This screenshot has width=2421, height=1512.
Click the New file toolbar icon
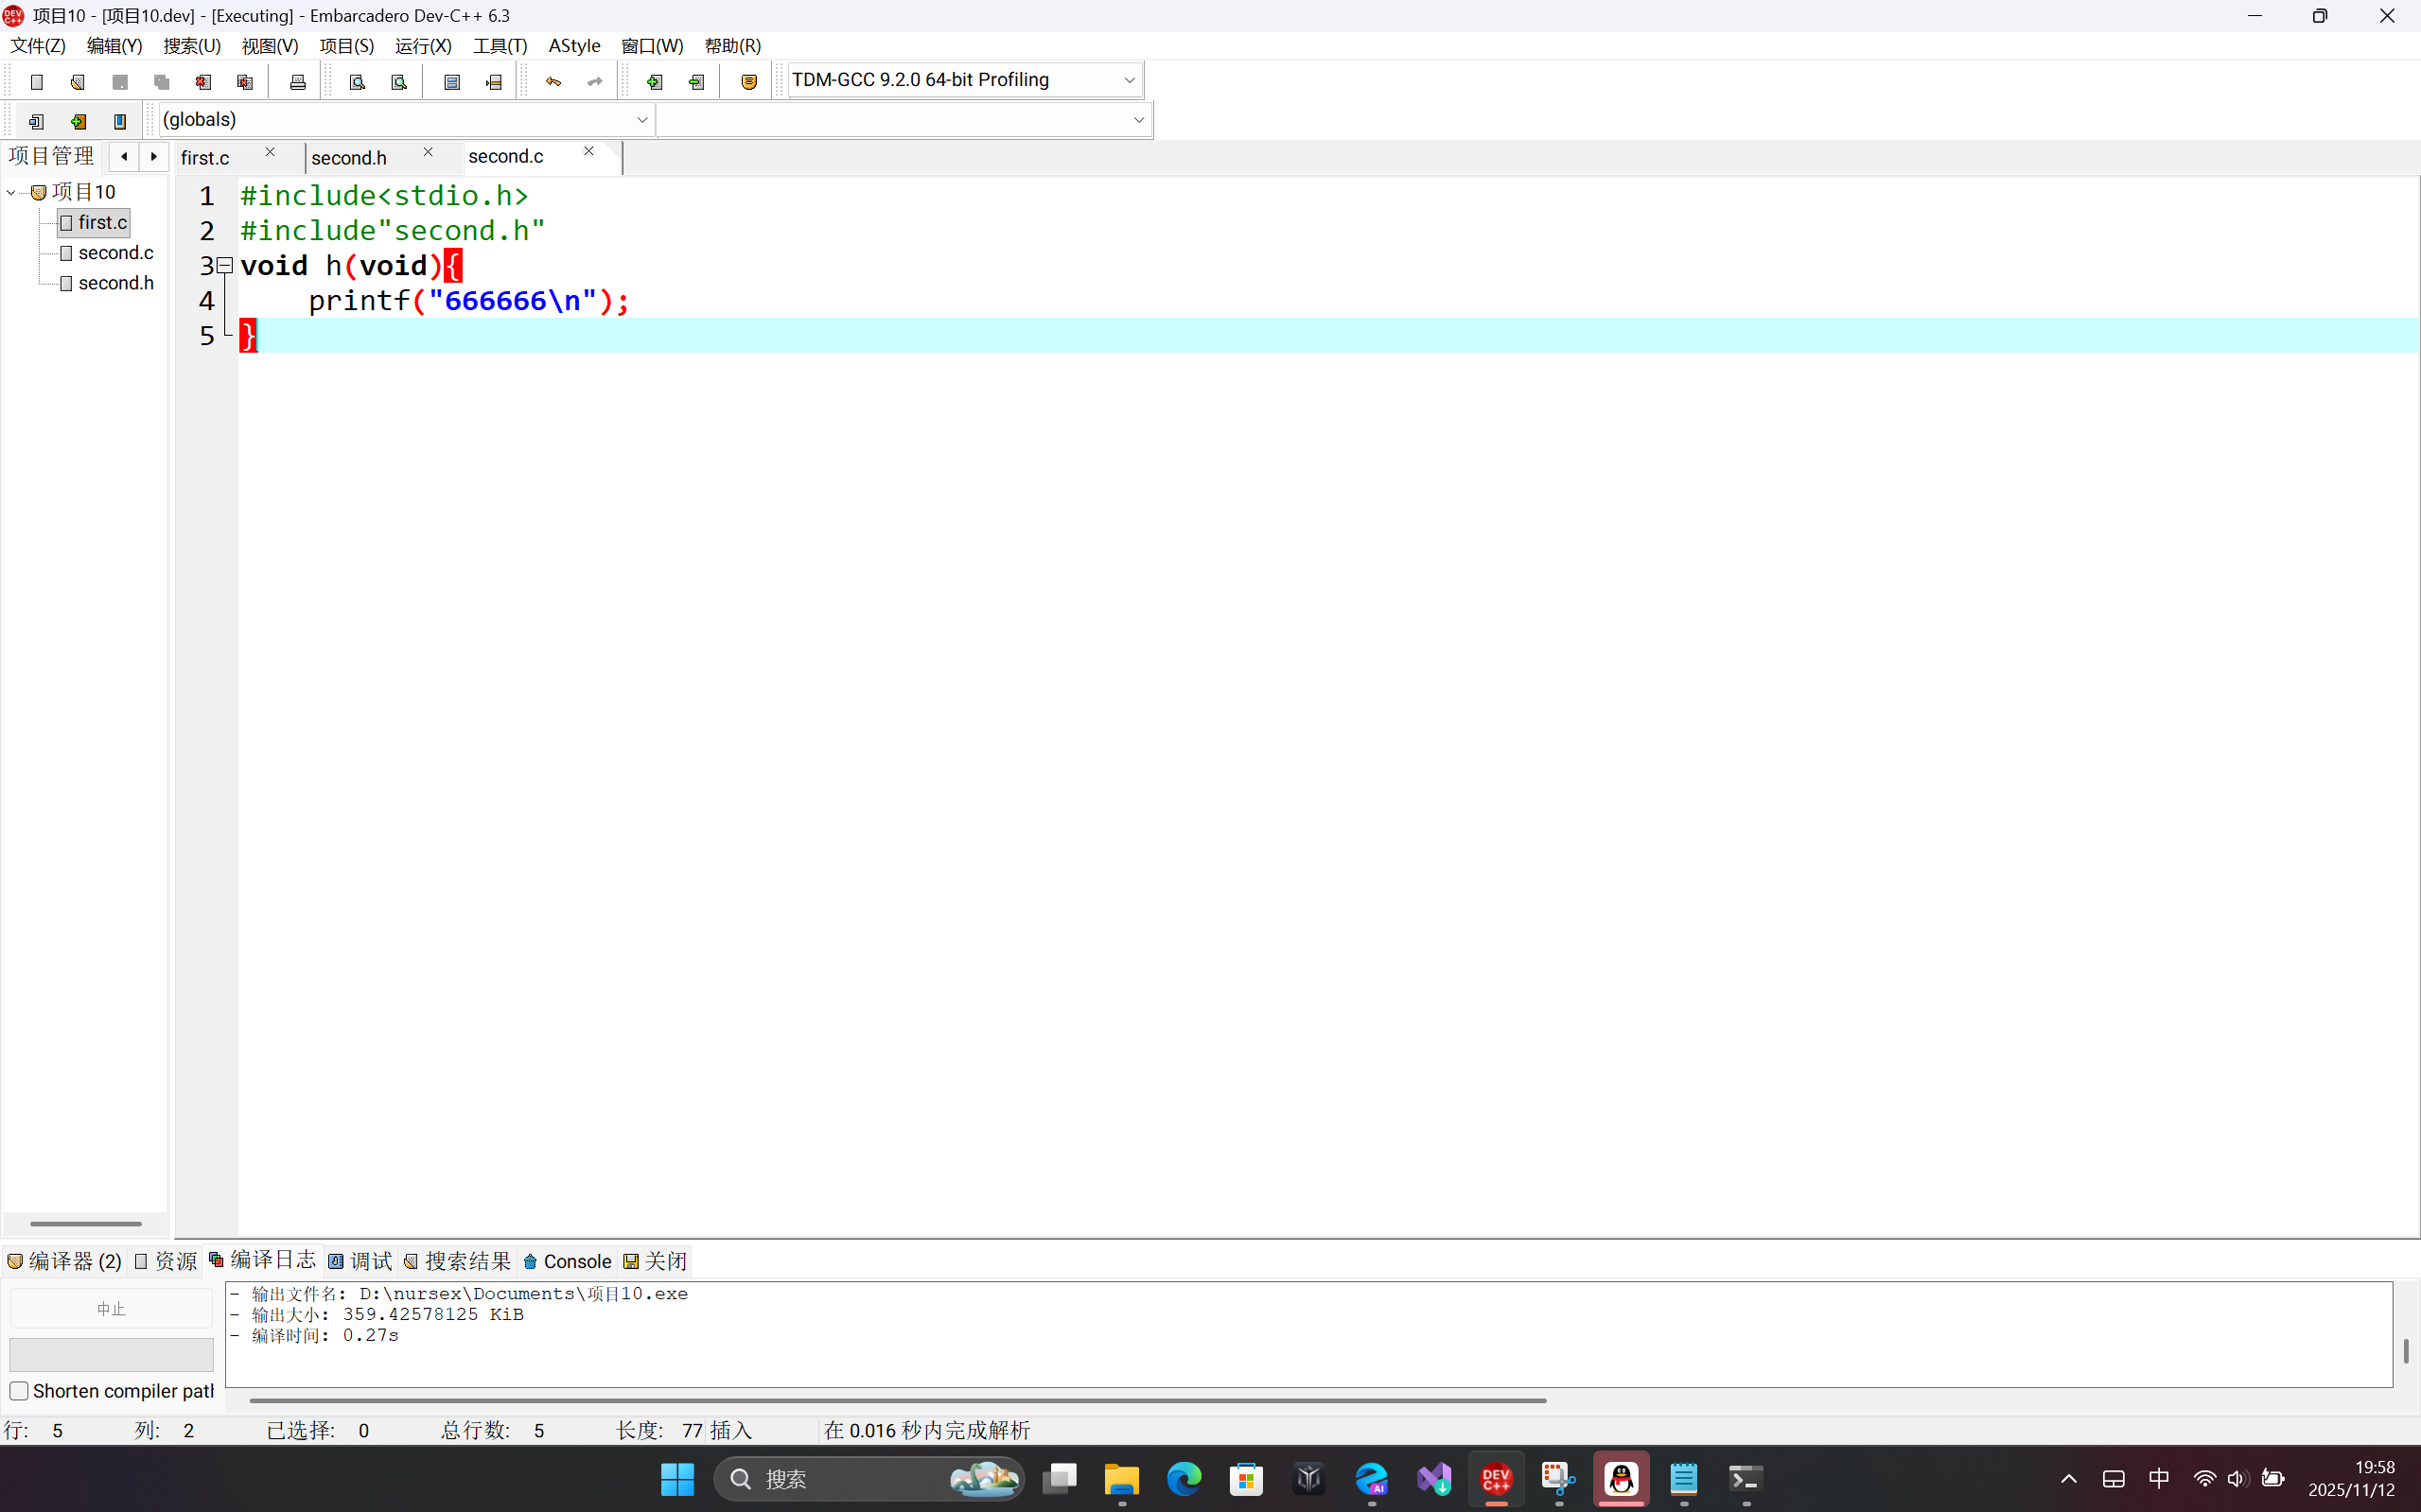point(37,82)
